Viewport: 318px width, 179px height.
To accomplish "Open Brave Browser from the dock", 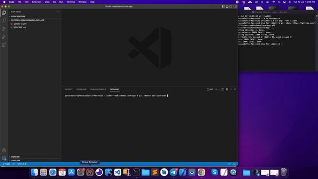I will [x=90, y=173].
